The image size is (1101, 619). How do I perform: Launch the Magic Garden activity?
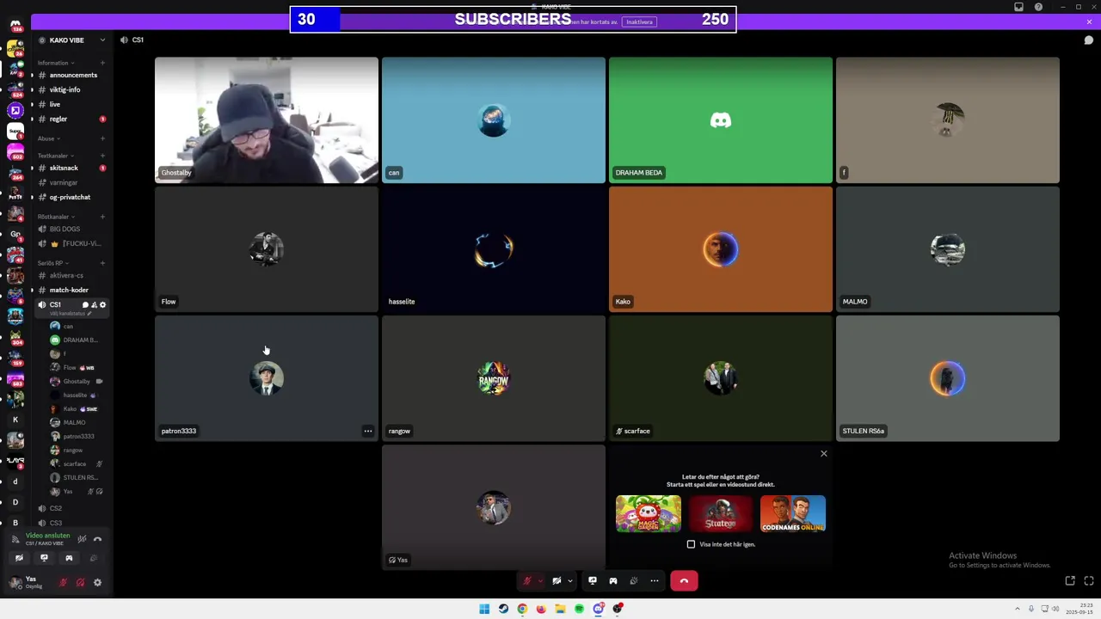tap(649, 513)
